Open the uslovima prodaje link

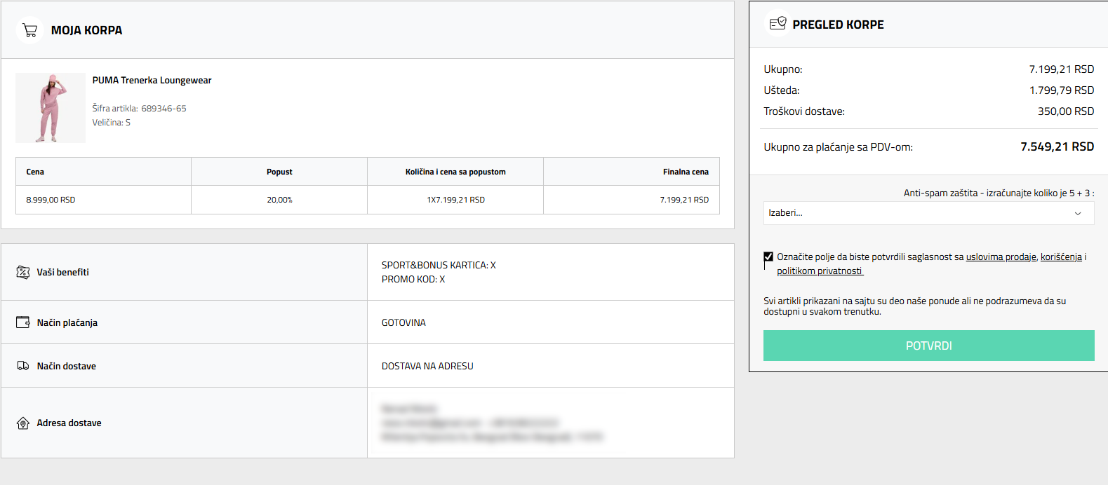1001,257
